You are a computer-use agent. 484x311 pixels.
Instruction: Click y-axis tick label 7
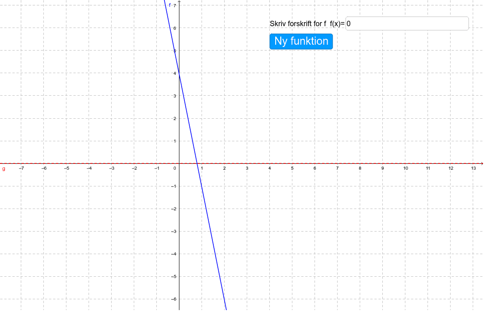coord(175,5)
